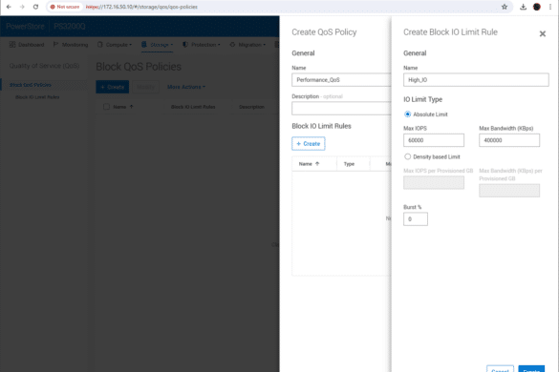
Task: Reload the page with the refresh icon
Action: 35,7
